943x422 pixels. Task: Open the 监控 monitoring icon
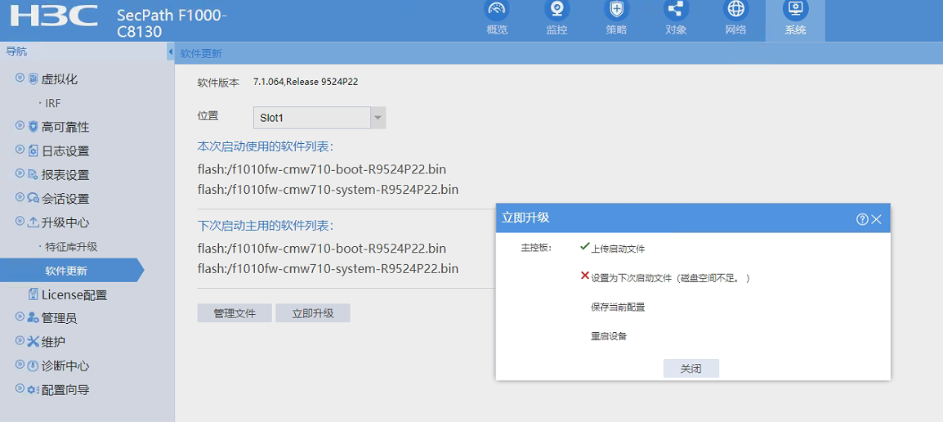[557, 10]
